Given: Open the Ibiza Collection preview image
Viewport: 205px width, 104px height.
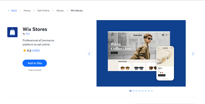Looking at the screenshot, I should pyautogui.click(x=141, y=53).
